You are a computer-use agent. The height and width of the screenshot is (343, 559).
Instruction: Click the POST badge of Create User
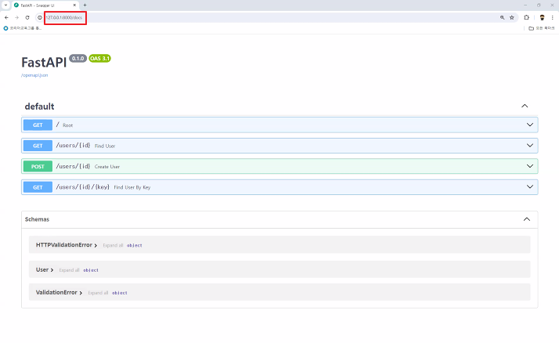[x=38, y=167]
